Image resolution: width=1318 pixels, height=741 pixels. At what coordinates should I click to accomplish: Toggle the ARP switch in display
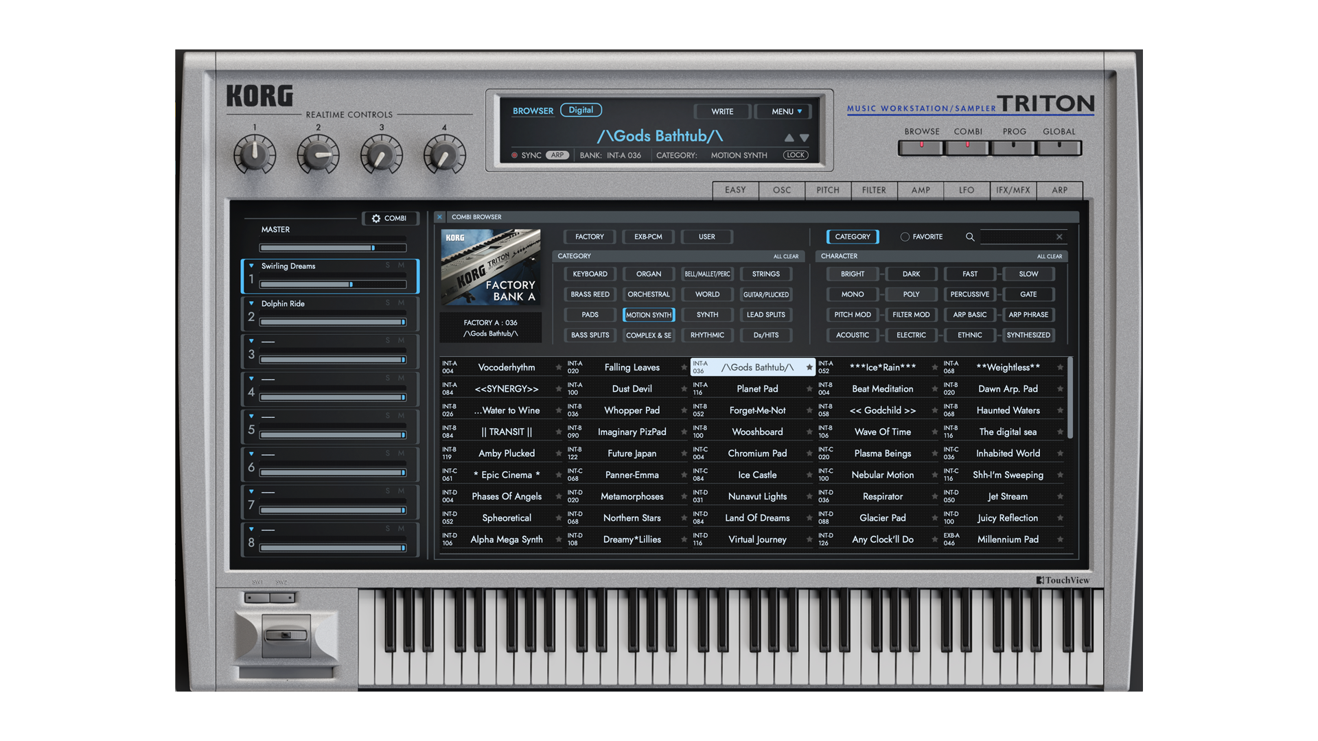557,156
